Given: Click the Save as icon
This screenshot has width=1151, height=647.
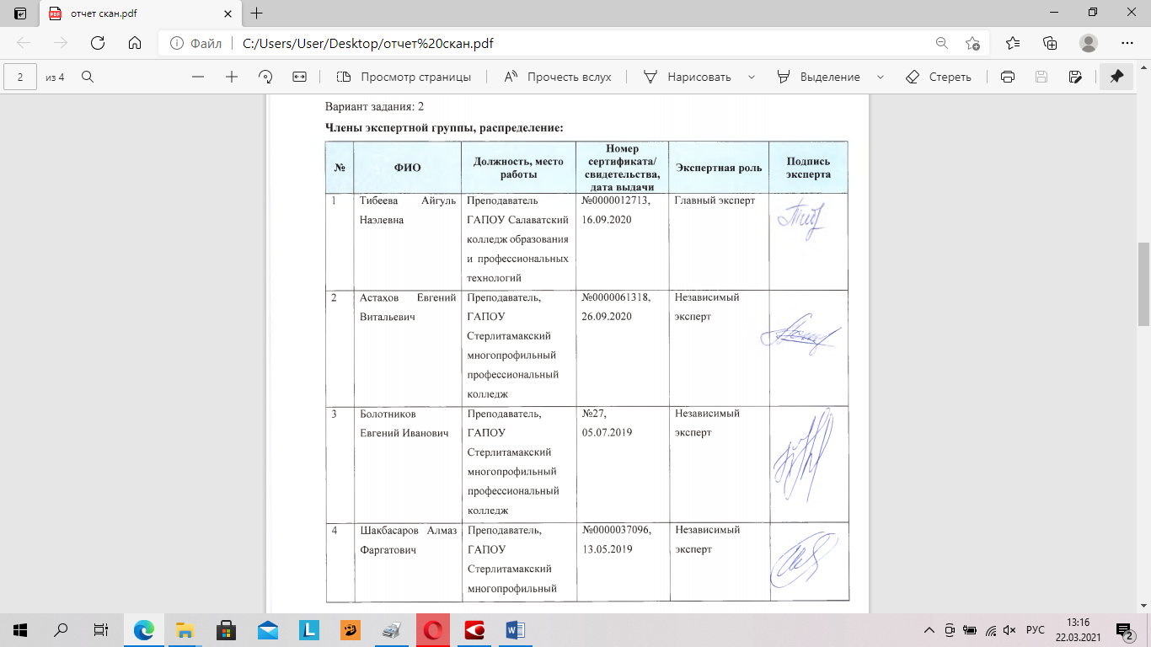Looking at the screenshot, I should (1074, 77).
